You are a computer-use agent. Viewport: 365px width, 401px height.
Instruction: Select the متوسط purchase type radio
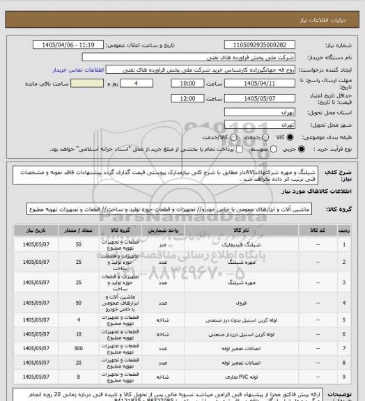tap(274, 149)
